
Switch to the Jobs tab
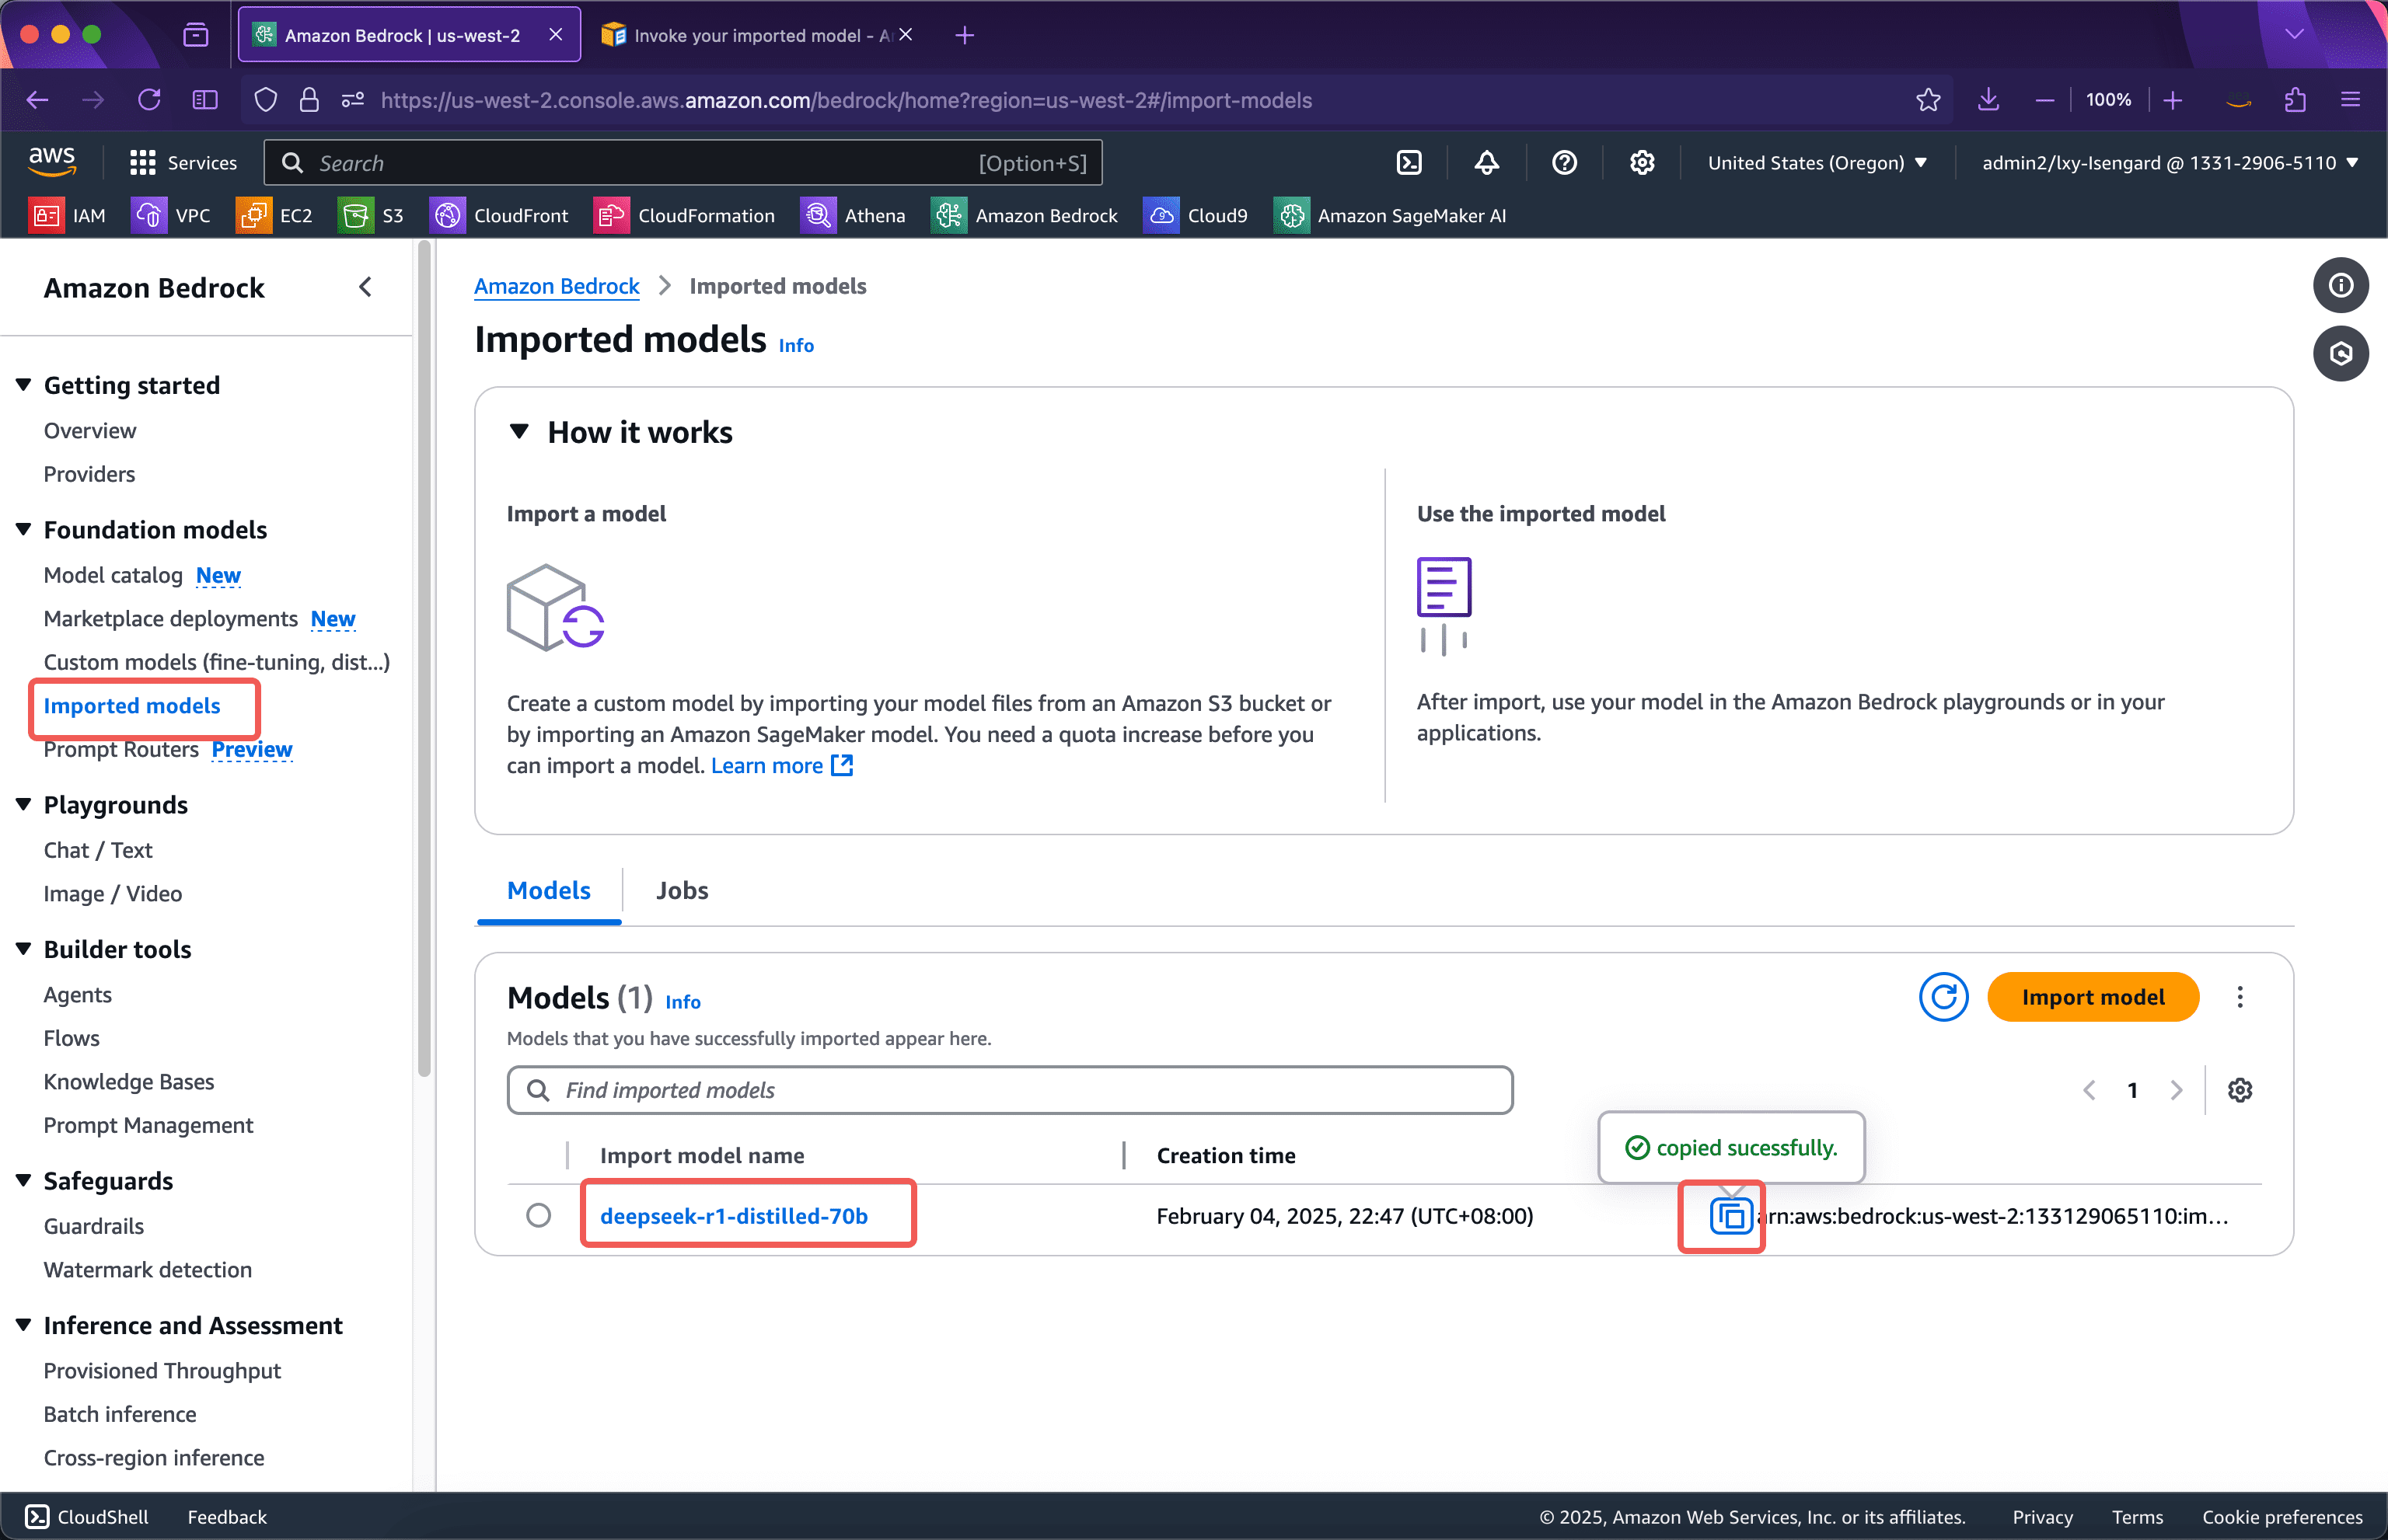(681, 890)
